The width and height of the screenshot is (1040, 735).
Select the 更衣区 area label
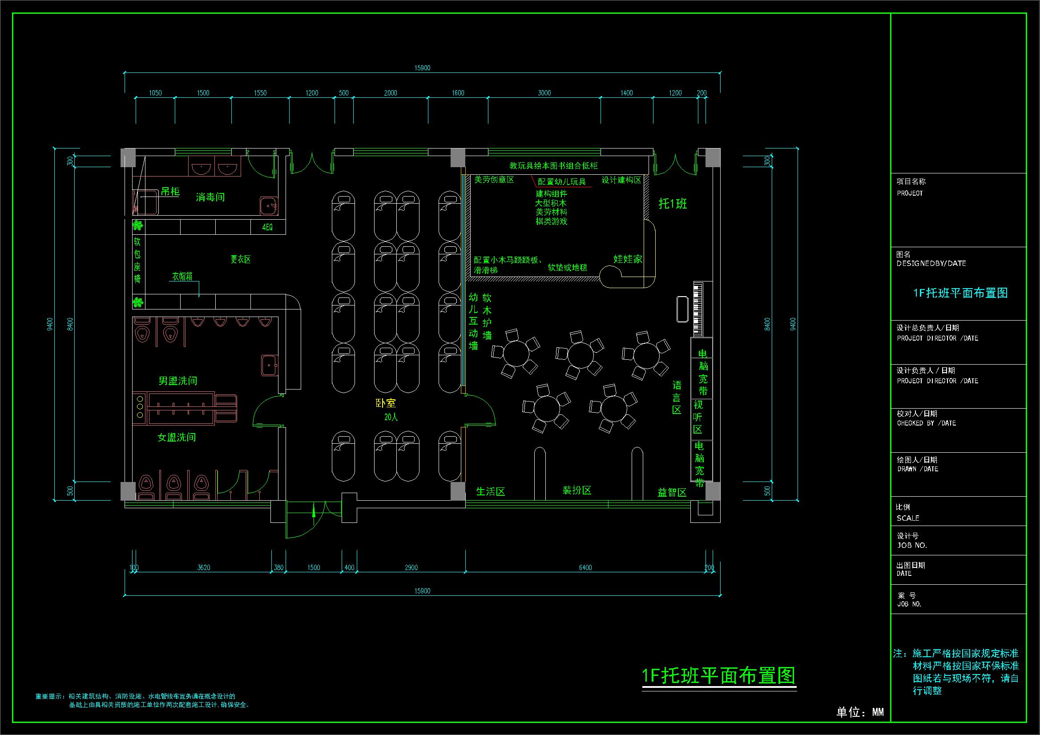241,259
